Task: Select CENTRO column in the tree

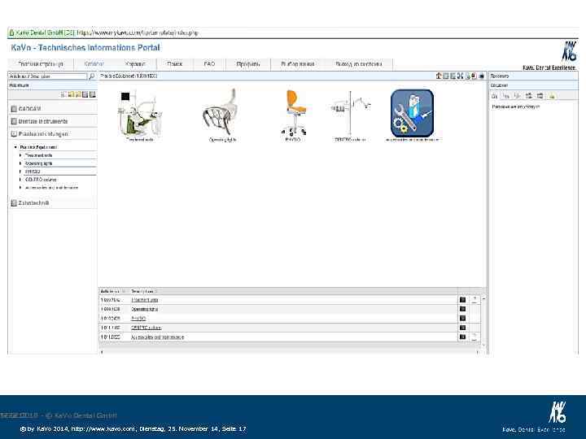Action: (x=41, y=180)
